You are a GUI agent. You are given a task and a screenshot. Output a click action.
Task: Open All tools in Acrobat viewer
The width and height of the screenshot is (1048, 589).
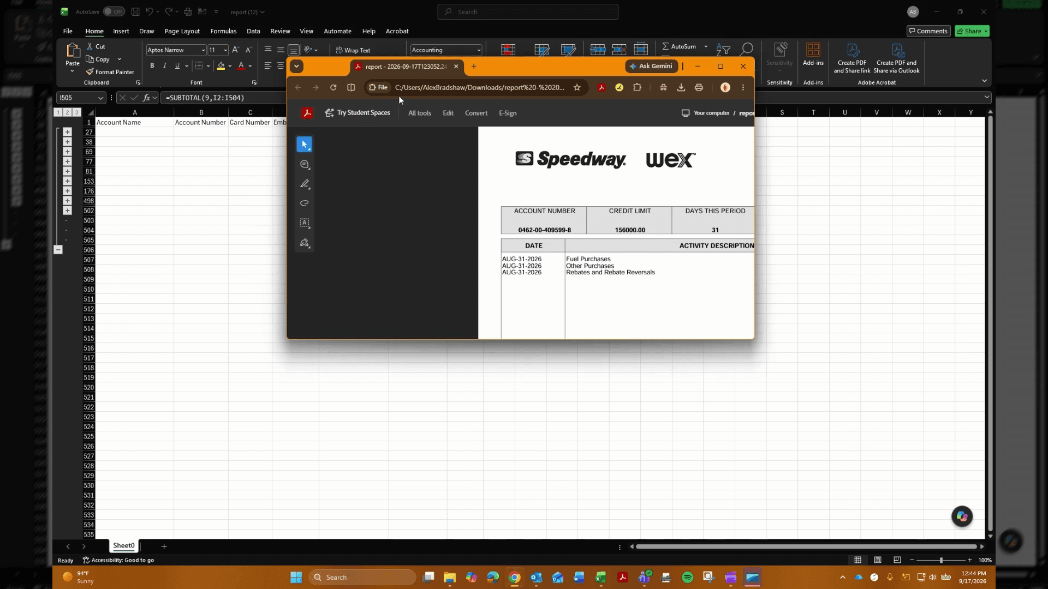pos(420,113)
